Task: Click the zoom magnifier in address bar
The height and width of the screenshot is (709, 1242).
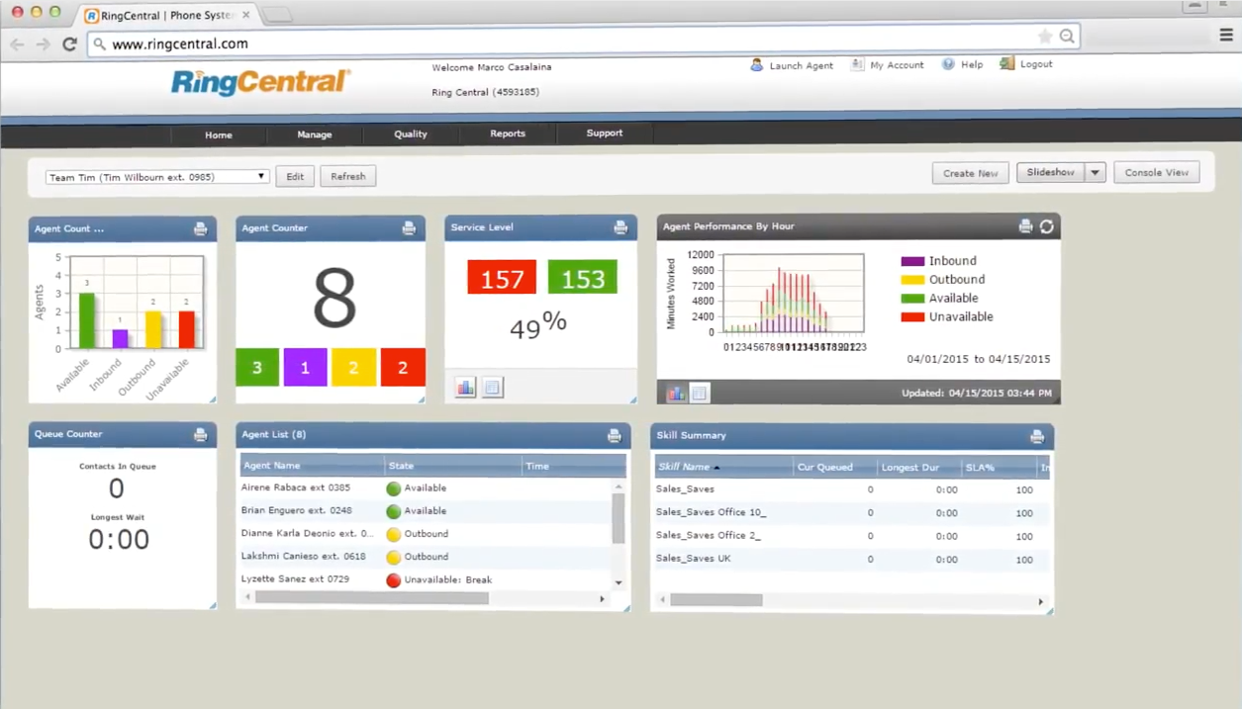Action: (x=1067, y=37)
